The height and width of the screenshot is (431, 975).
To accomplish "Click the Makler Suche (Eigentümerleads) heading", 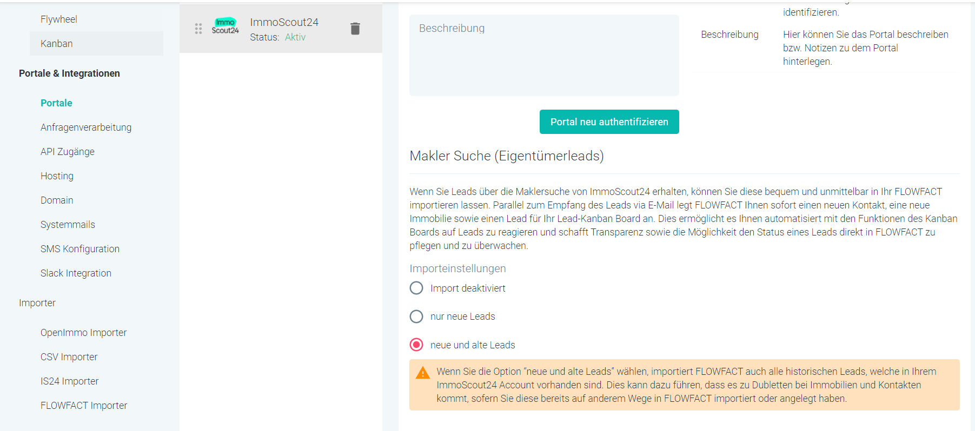I will (507, 156).
